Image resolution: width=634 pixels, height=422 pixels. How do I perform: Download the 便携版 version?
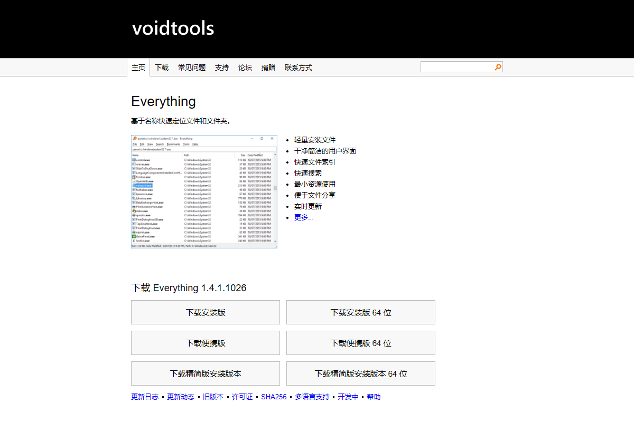(205, 343)
